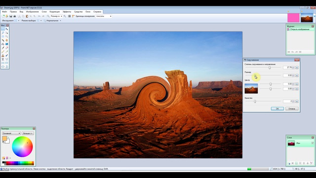The image size is (316, 178).
Task: Toggle visibility checkbox of Фон layer
Action: (x=313, y=143)
